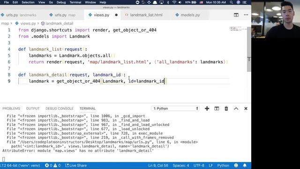Start a Live Share session
300x169 pixels.
click(x=76, y=165)
